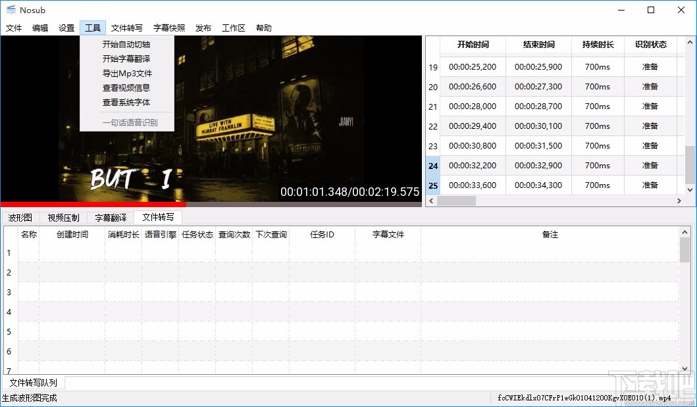Click the 生成波形图完成 status bar message
This screenshot has height=407, width=697.
30,398
